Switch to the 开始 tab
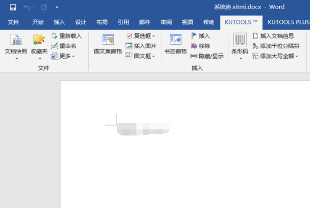Image resolution: width=310 pixels, height=208 pixels. pos(38,22)
